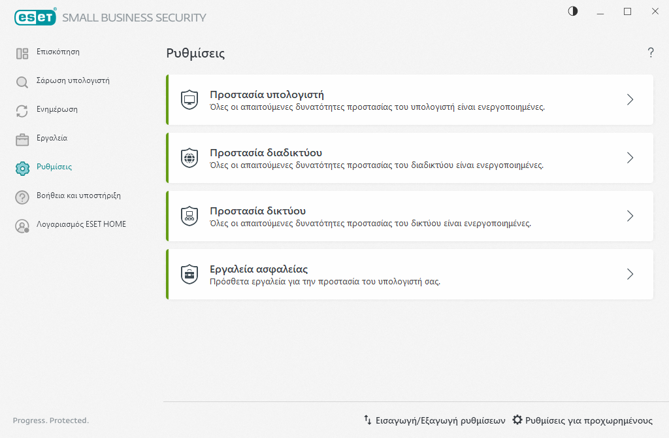Open Ρυθμίσεις για προχωρημένους
The height and width of the screenshot is (438, 669).
pos(582,420)
